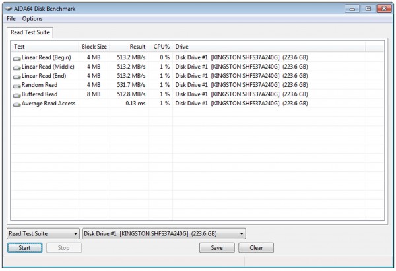Sort by the Drive column header
Image resolution: width=396 pixels, height=271 pixels.
pyautogui.click(x=269, y=47)
